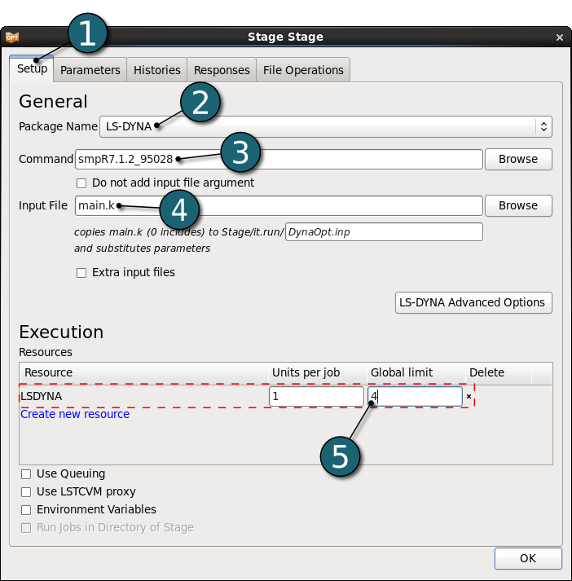Open the File Operations tab

pos(303,70)
